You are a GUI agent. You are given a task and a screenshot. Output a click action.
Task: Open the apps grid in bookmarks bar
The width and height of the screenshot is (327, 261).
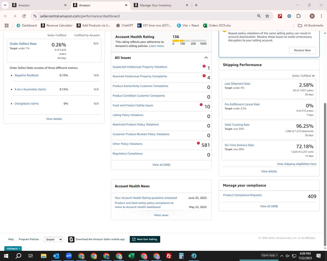tap(7, 25)
